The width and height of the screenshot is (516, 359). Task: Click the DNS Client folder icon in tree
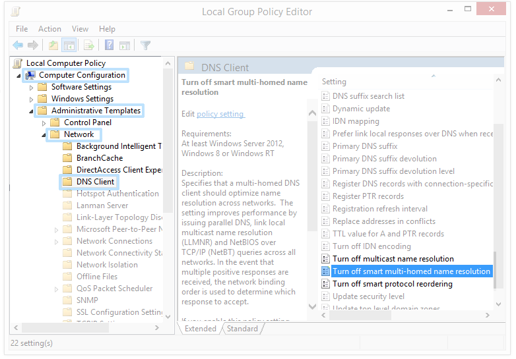tap(67, 182)
